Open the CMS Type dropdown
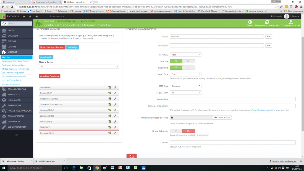304x171 pixels. point(185,86)
